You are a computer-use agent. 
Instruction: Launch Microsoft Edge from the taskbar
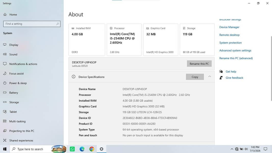pyautogui.click(x=82, y=149)
